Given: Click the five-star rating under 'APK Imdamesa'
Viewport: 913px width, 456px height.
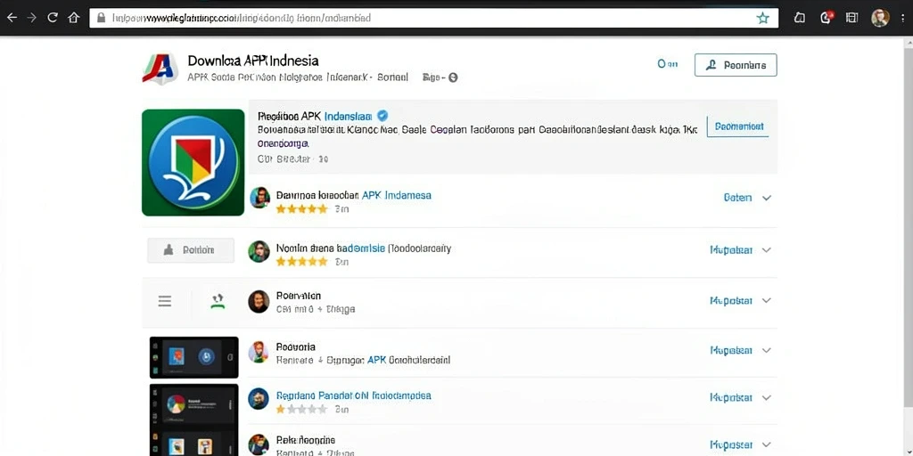Looking at the screenshot, I should pyautogui.click(x=301, y=208).
